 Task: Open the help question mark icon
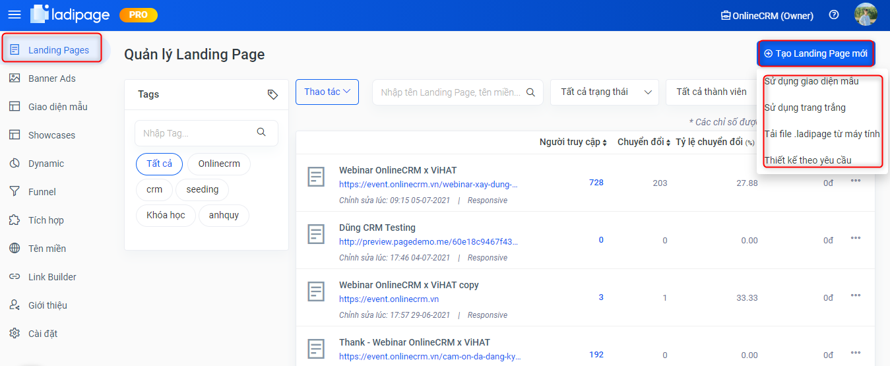point(834,15)
